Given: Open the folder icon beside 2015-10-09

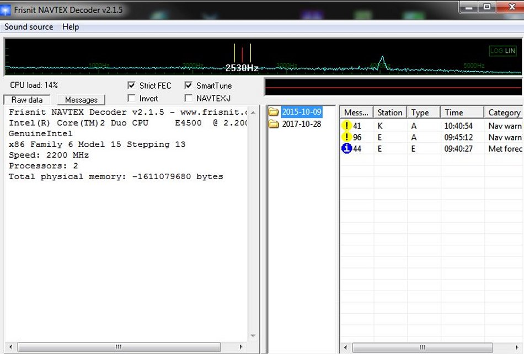Looking at the screenshot, I should [x=274, y=111].
